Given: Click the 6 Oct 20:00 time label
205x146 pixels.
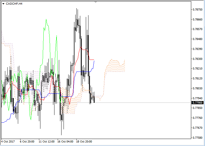Looking at the screenshot, I should click(x=27, y=142).
